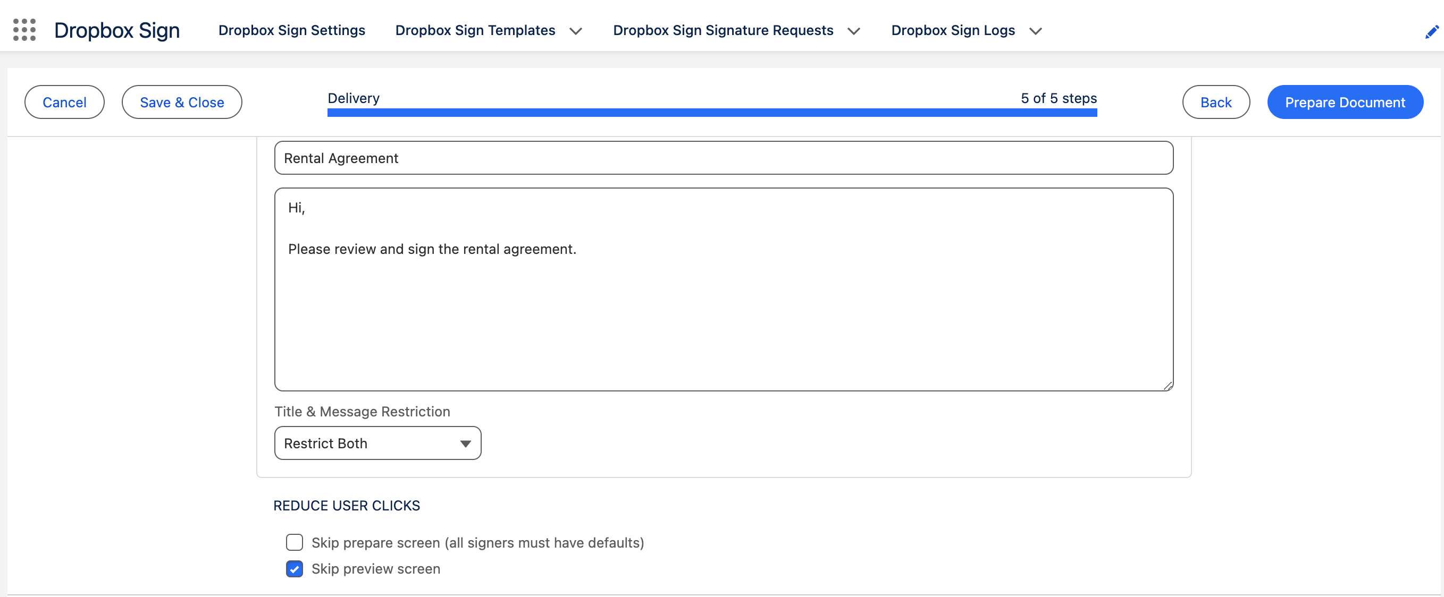
Task: Go to Dropbox Sign Templates tab
Action: (475, 30)
